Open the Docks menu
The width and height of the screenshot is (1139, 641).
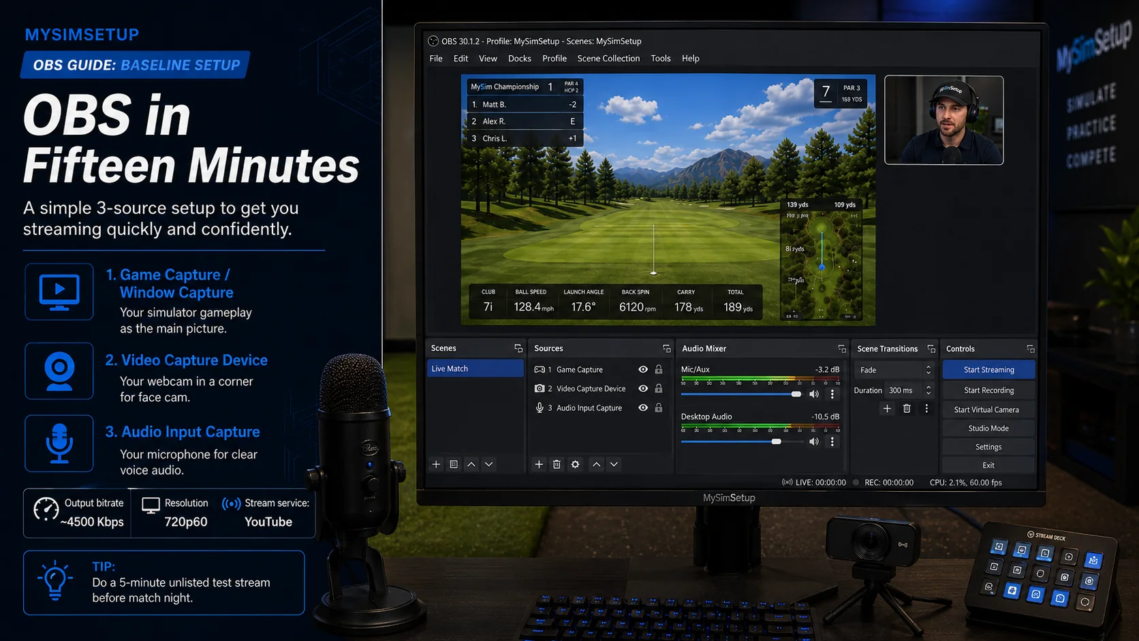[519, 59]
